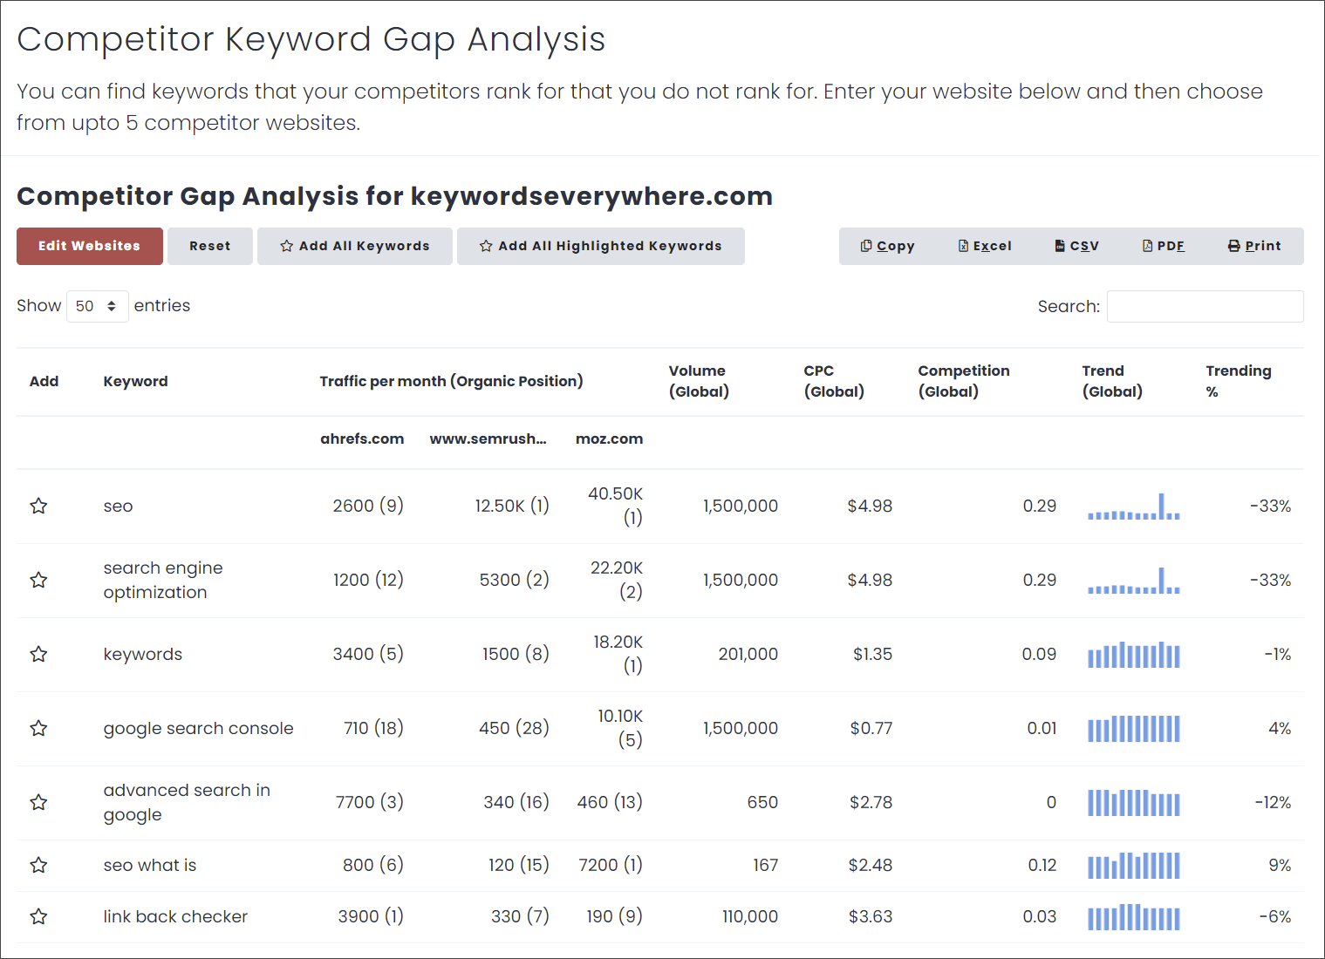Click the '$1.35' CPC value
The height and width of the screenshot is (959, 1325).
(872, 654)
